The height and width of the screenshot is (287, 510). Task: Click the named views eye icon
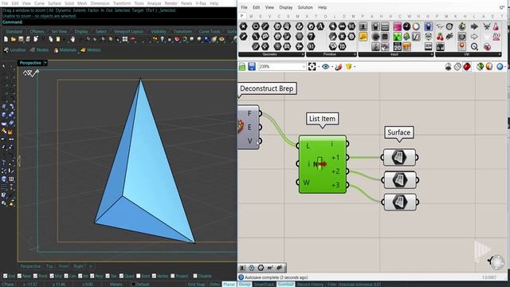click(325, 67)
